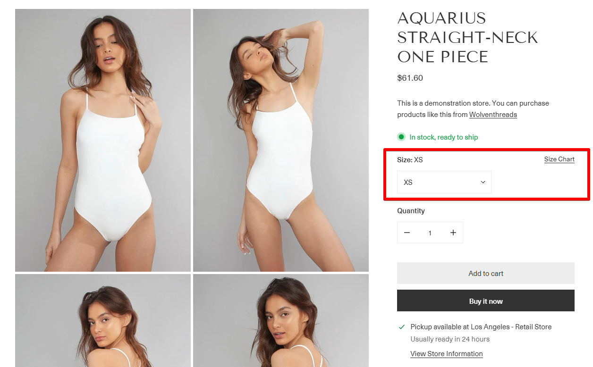593x367 pixels.
Task: Open the bottom right product image
Action: (281, 320)
